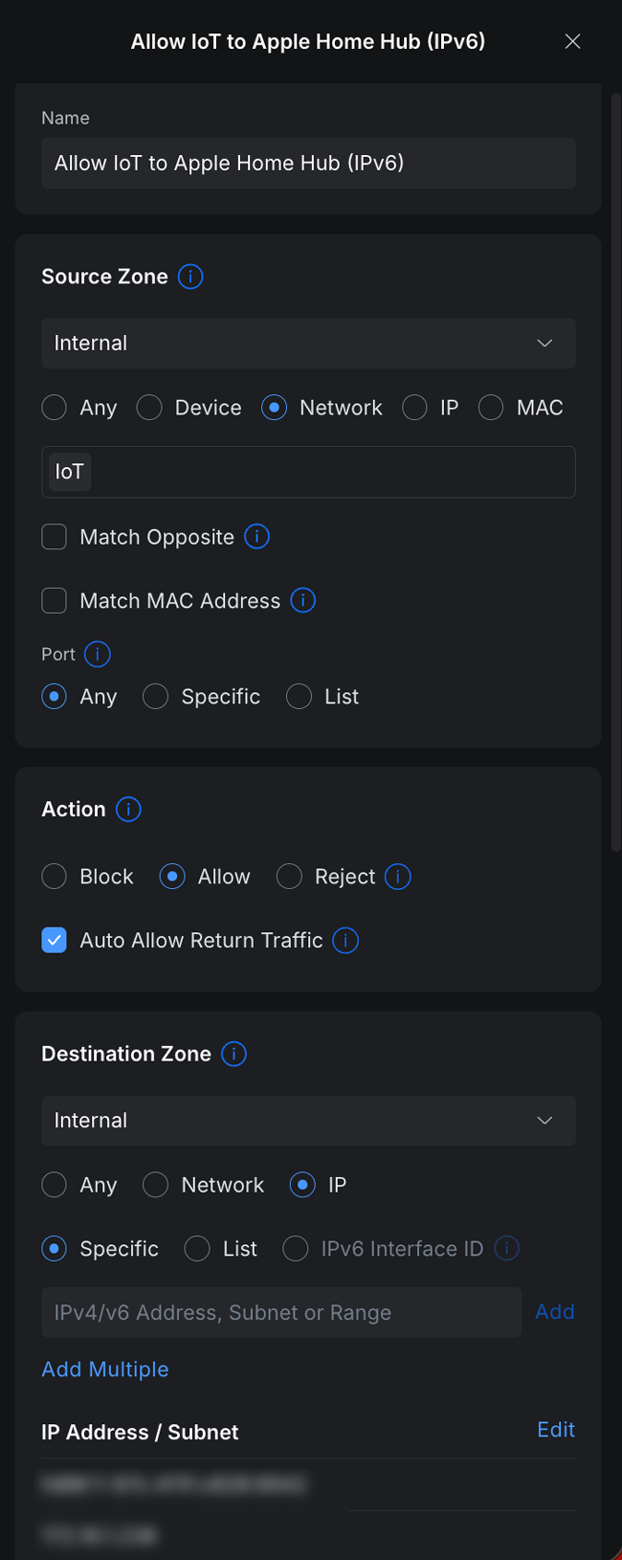Tick the Match MAC Address checkbox
The image size is (622, 1560).
tap(55, 601)
